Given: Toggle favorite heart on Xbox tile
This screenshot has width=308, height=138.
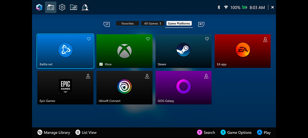Looking at the screenshot, I should [148, 39].
